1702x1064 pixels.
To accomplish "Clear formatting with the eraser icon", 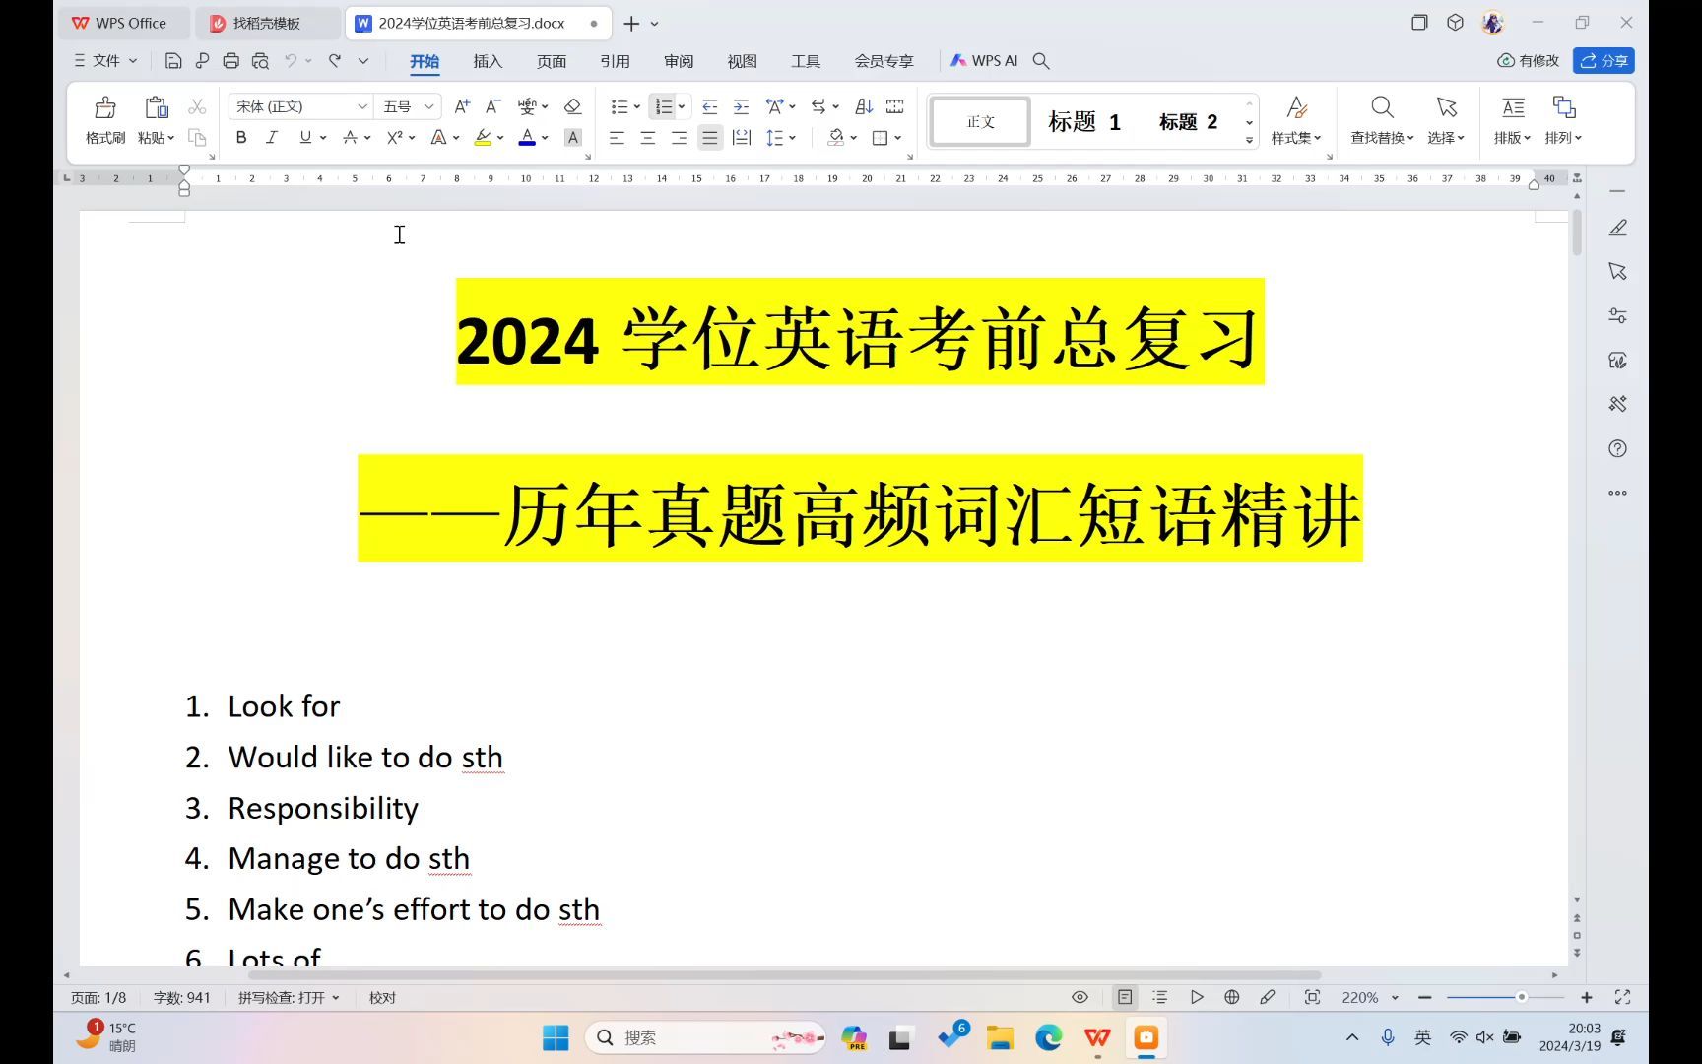I will click(572, 106).
